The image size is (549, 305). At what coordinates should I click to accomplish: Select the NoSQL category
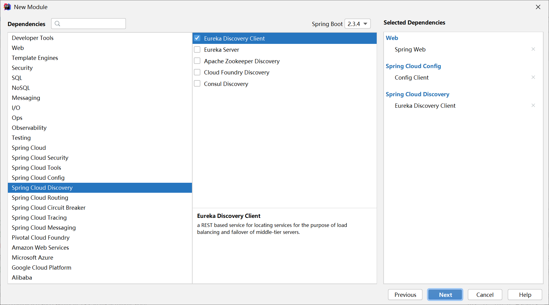100,88
